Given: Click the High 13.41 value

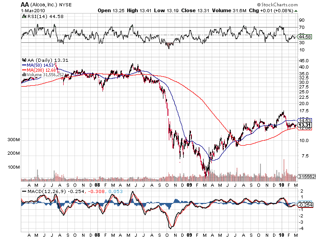Looking at the screenshot, I should tap(139, 10).
